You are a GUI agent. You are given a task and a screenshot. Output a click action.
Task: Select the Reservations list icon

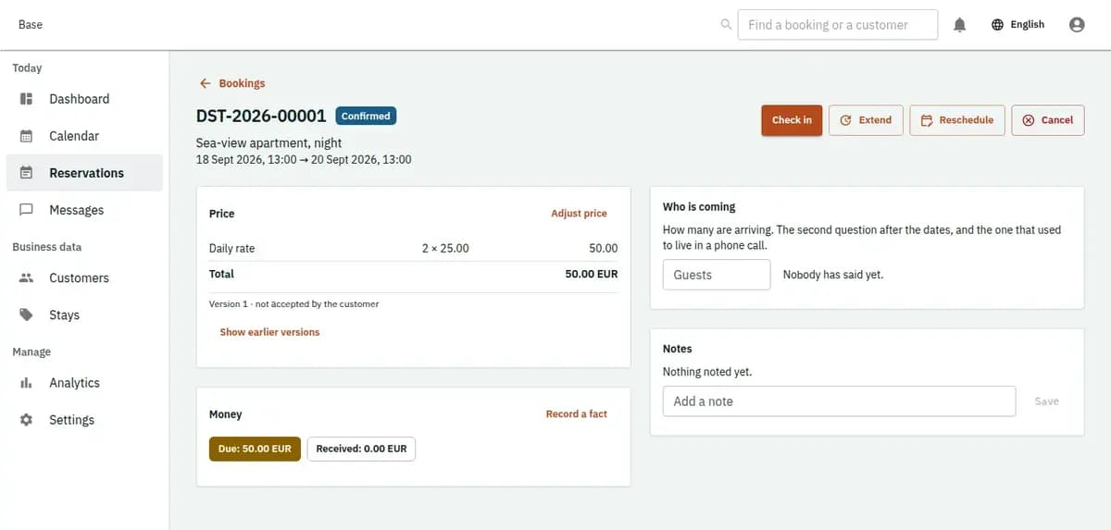pos(27,173)
